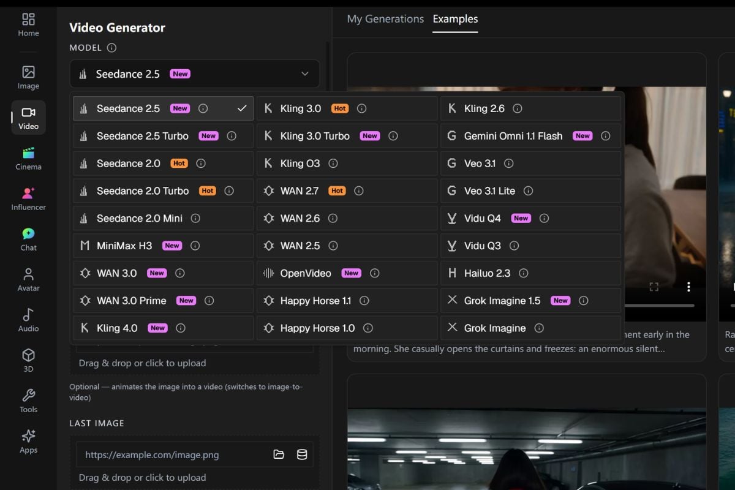Open the parking garage example thumbnail
The height and width of the screenshot is (490, 735).
(527, 449)
